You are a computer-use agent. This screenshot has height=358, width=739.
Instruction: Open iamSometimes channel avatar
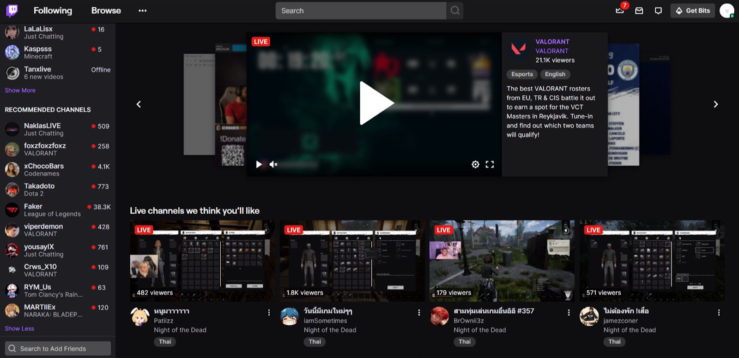point(290,316)
